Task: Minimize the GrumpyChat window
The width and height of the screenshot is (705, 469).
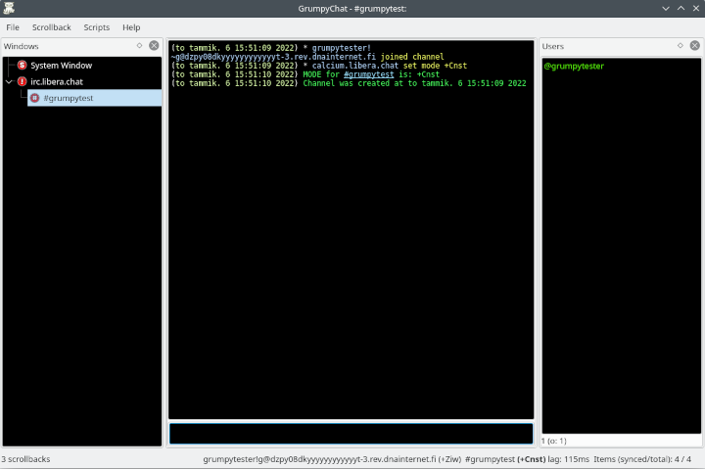Action: click(x=666, y=8)
